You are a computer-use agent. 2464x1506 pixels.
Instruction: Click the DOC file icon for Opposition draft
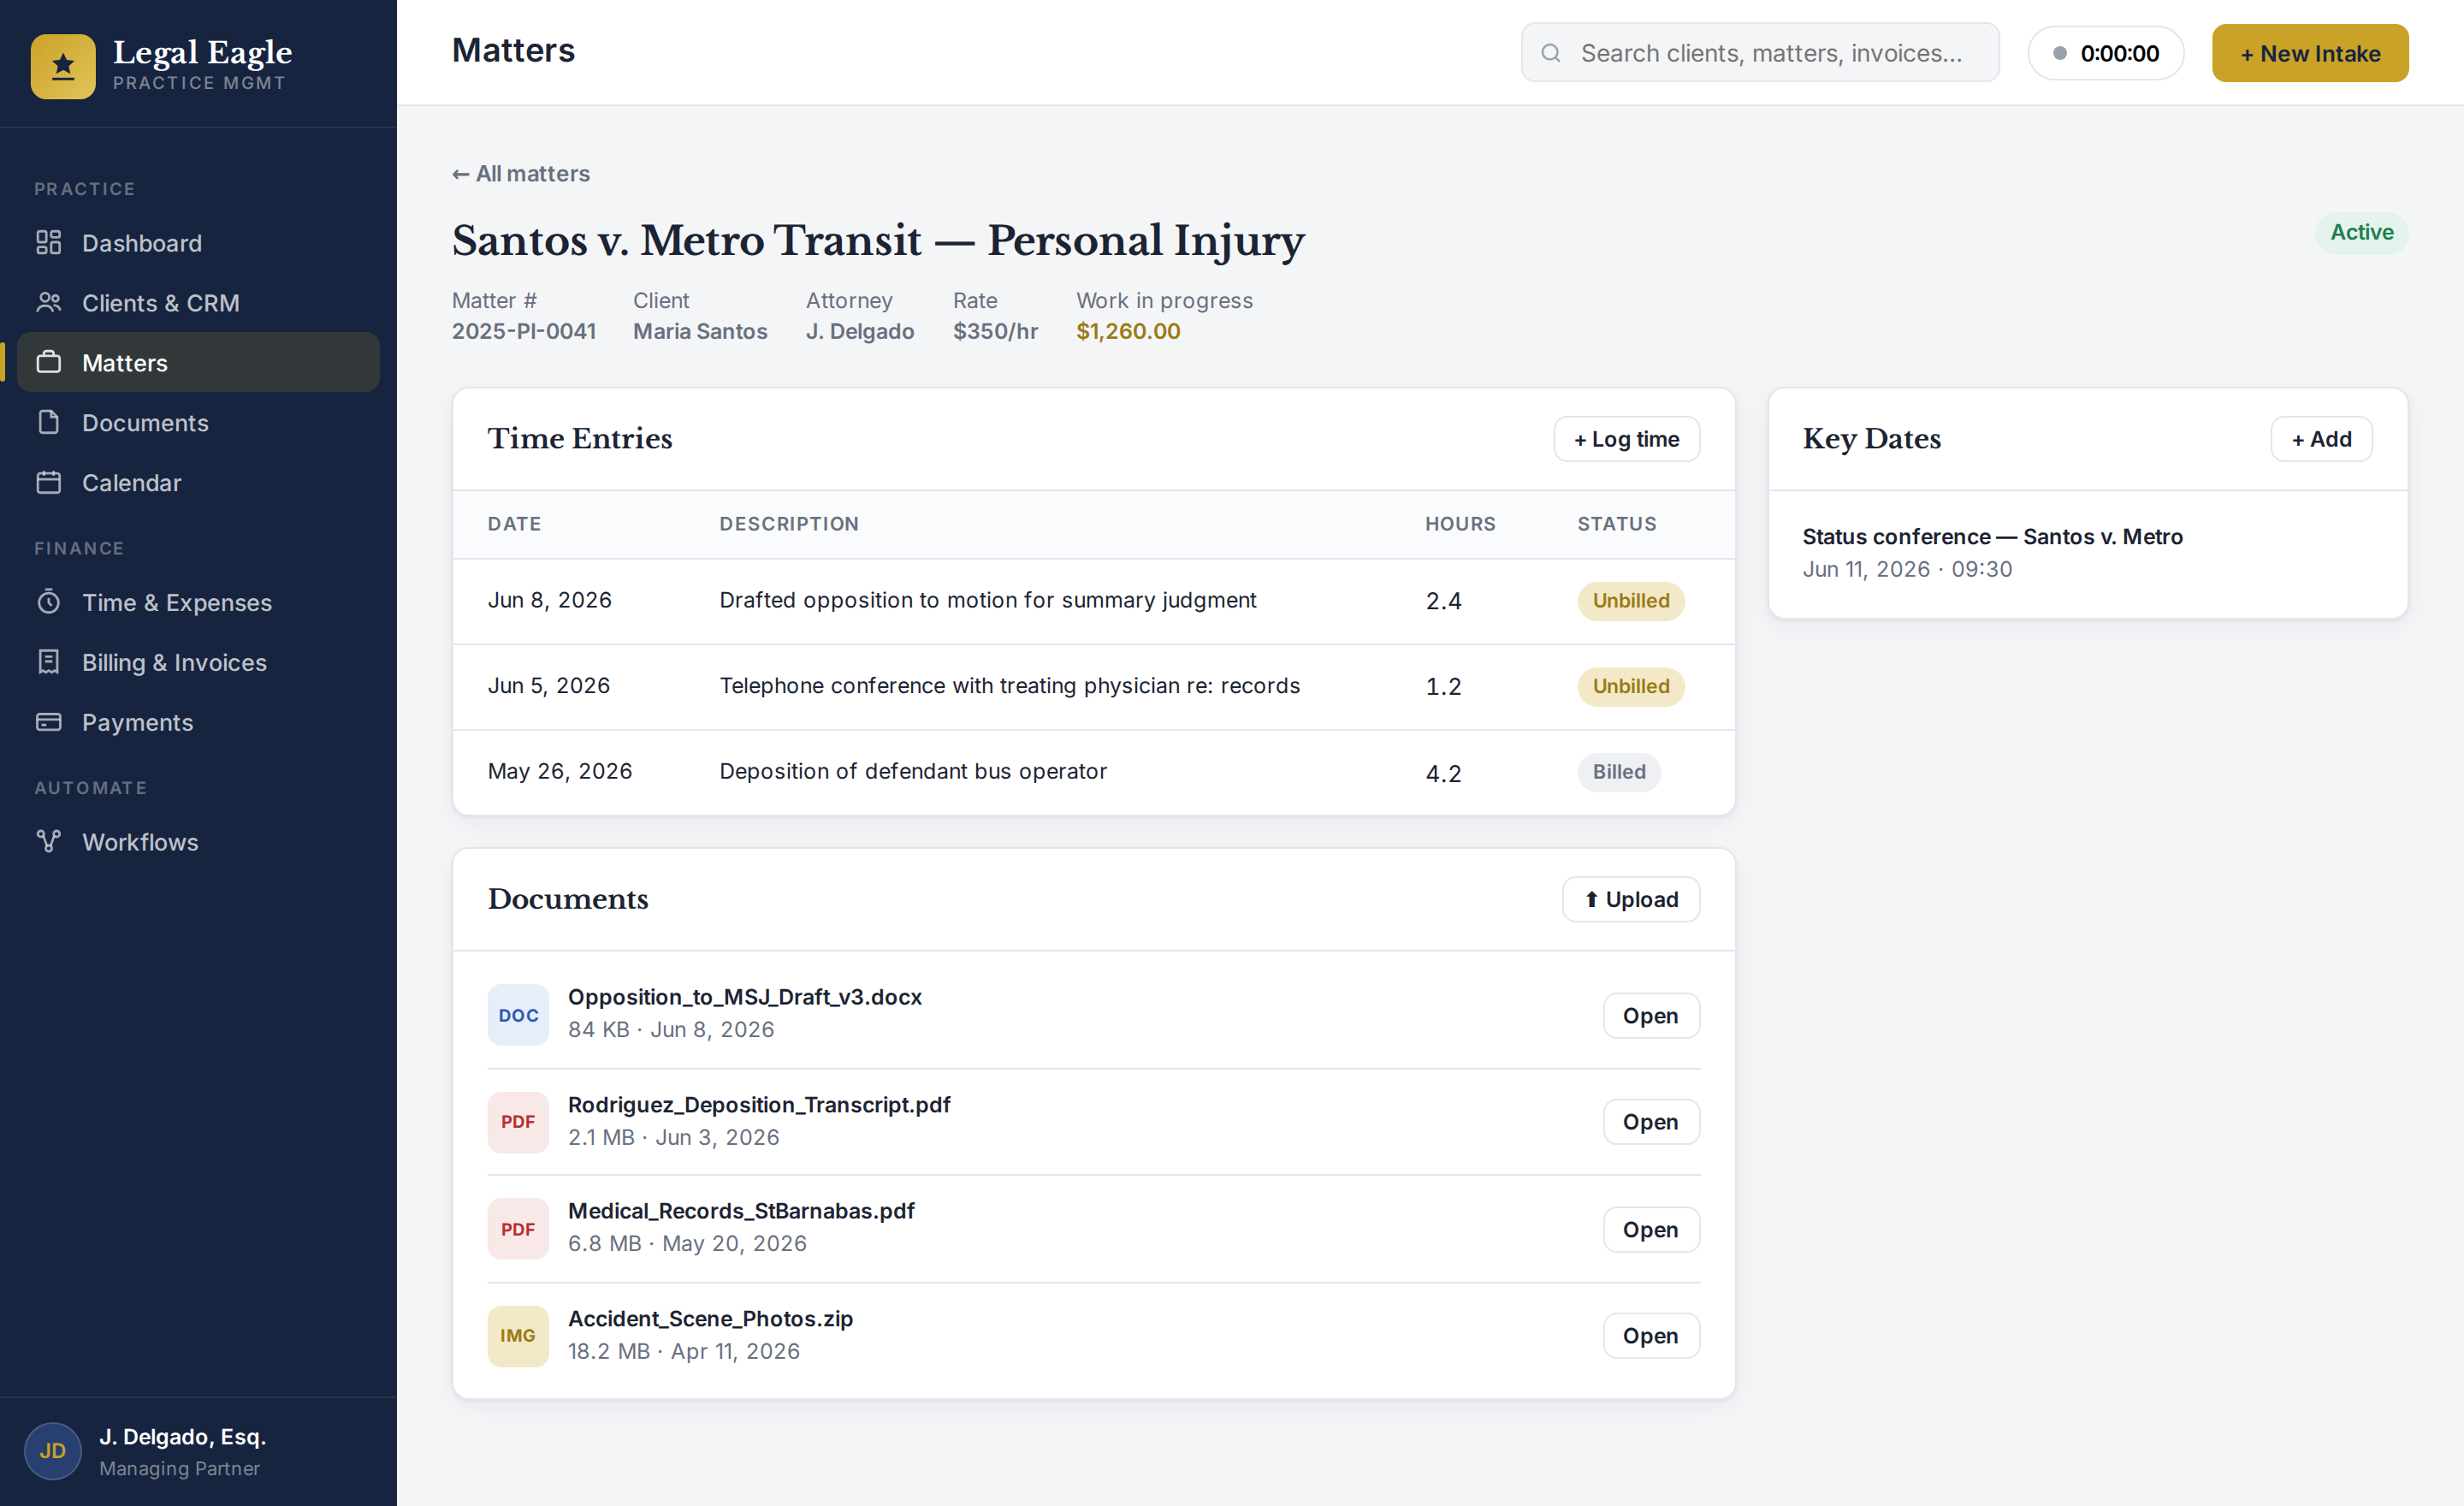518,1015
